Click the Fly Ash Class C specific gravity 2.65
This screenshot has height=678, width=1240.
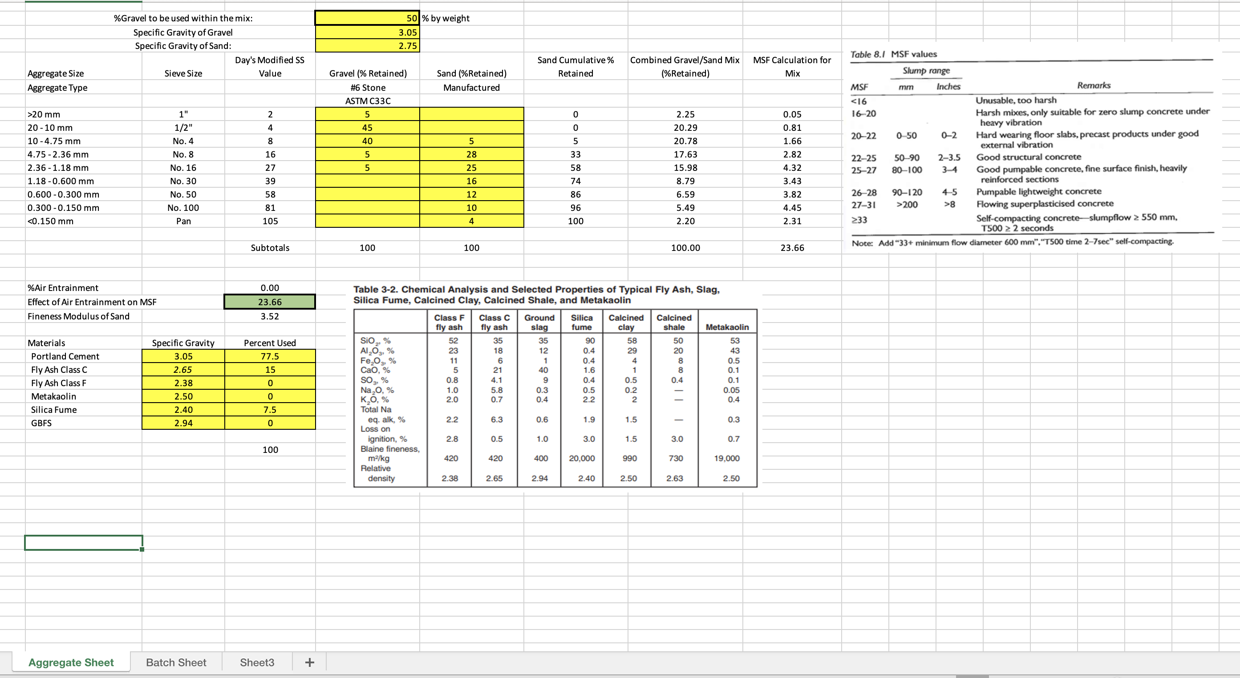click(x=183, y=370)
